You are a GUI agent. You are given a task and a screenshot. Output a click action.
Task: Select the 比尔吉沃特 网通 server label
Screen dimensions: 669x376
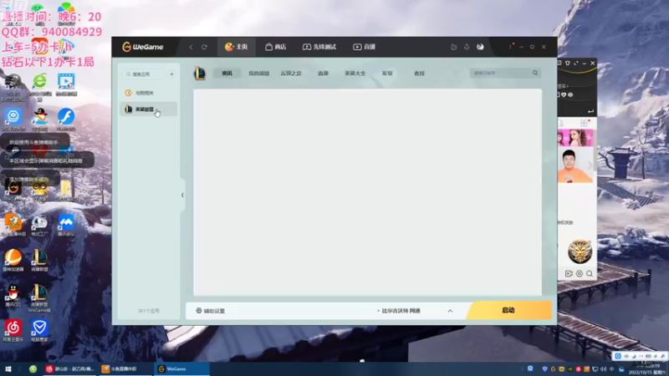[400, 311]
